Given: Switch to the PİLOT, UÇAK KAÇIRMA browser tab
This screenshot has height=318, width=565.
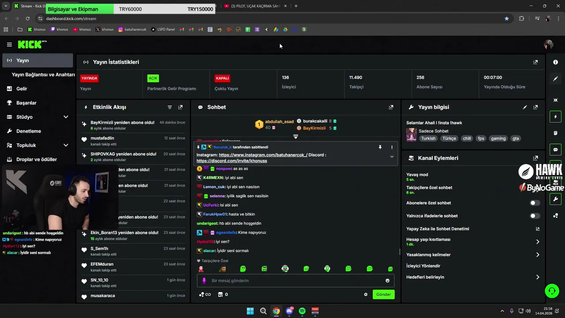Looking at the screenshot, I should point(256,6).
